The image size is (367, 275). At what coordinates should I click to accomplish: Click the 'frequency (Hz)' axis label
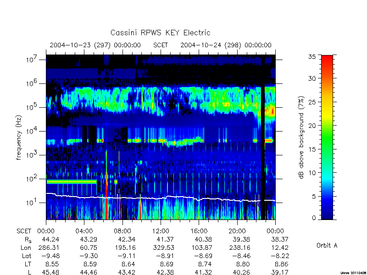(x=19, y=137)
